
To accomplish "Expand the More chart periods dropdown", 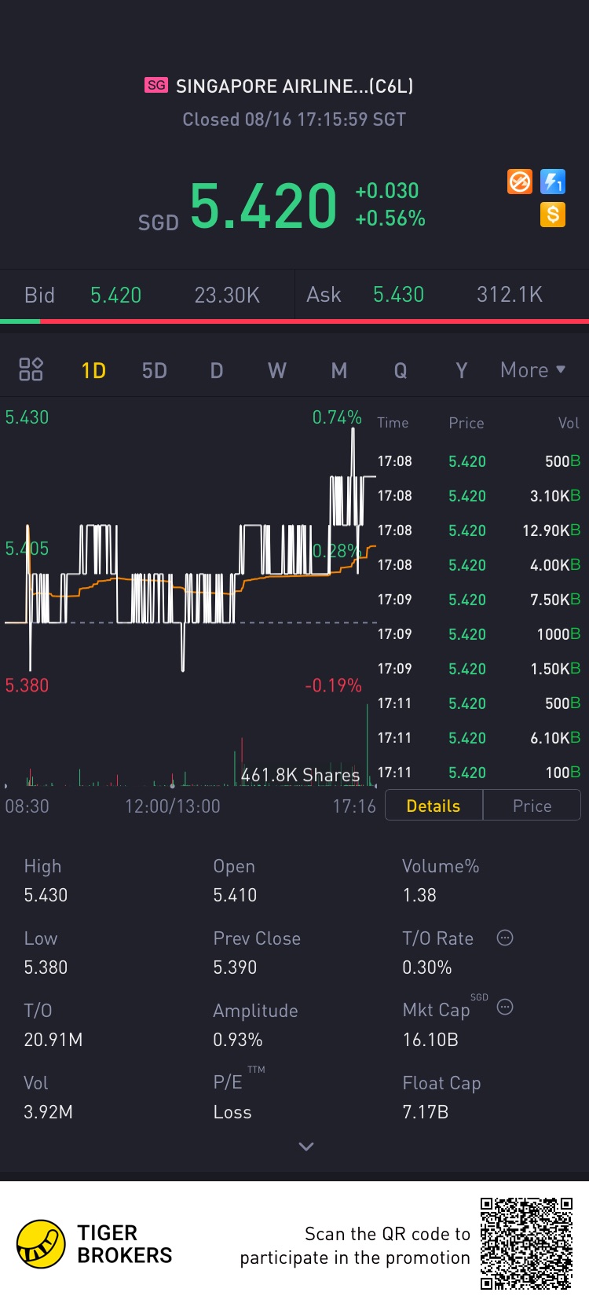I will pyautogui.click(x=532, y=370).
